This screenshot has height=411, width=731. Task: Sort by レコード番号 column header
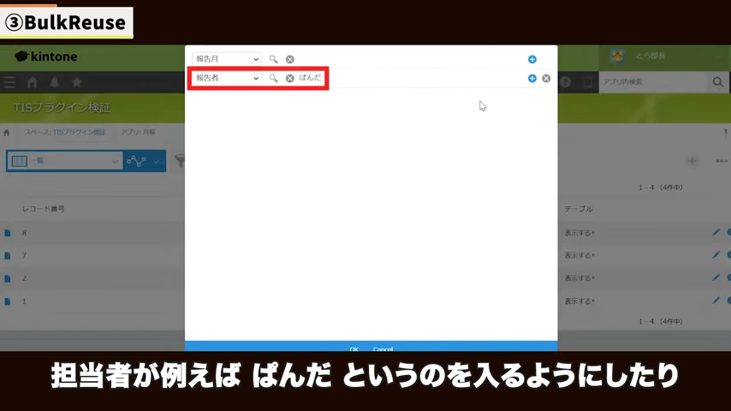coord(44,209)
